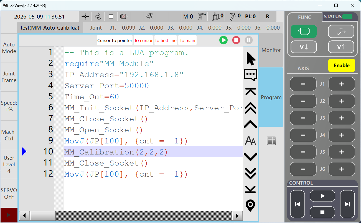Jog J1 axis positive
The height and width of the screenshot is (223, 361).
[342, 84]
